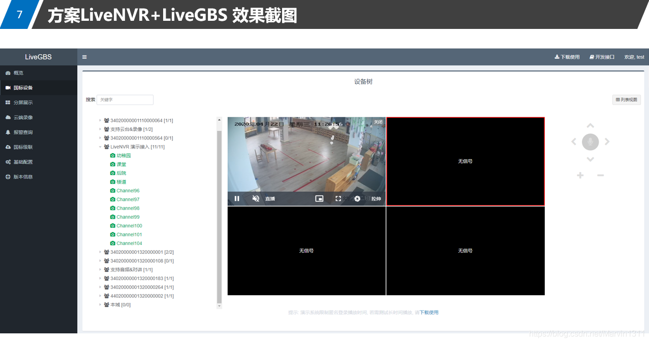Expand device 34020000001110000064 node
Screen dimensions: 649x343
click(100, 121)
